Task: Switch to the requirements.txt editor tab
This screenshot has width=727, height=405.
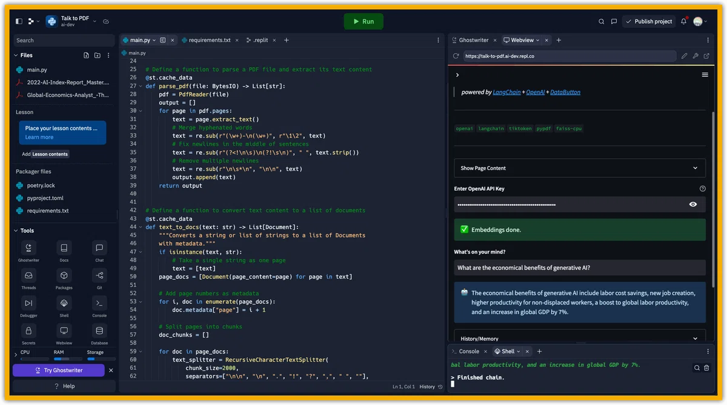Action: 210,40
